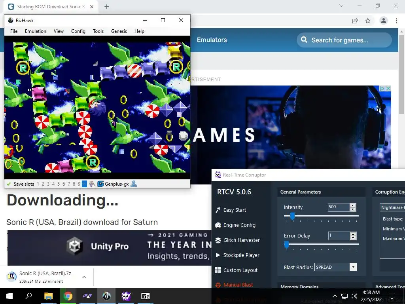Viewport: 405px width, 304px height.
Task: Select save slot 5 in BizHawk
Action: pos(59,184)
